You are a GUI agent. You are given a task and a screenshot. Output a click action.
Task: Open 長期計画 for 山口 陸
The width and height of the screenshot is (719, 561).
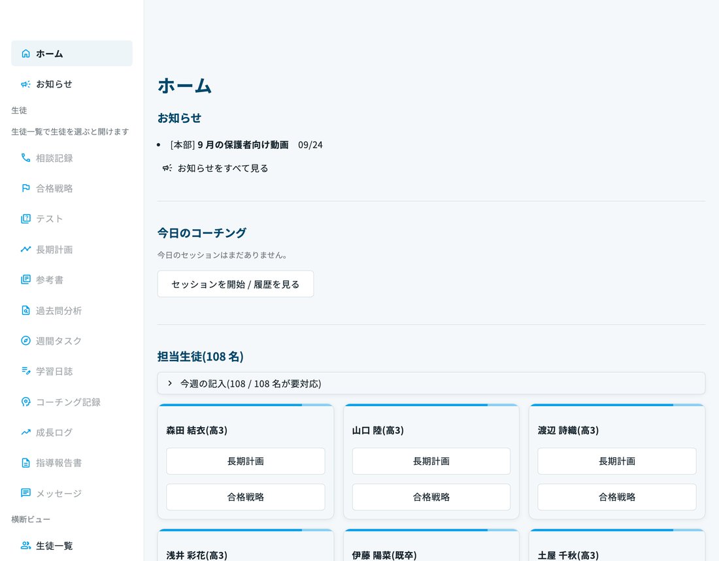[431, 461]
